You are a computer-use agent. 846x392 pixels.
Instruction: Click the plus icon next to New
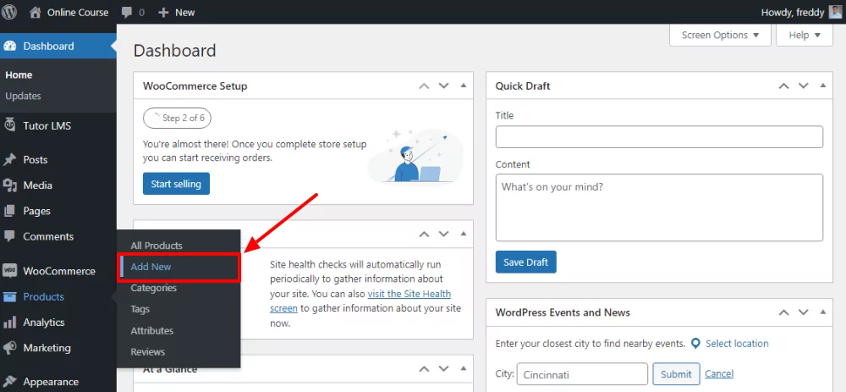[x=163, y=12]
